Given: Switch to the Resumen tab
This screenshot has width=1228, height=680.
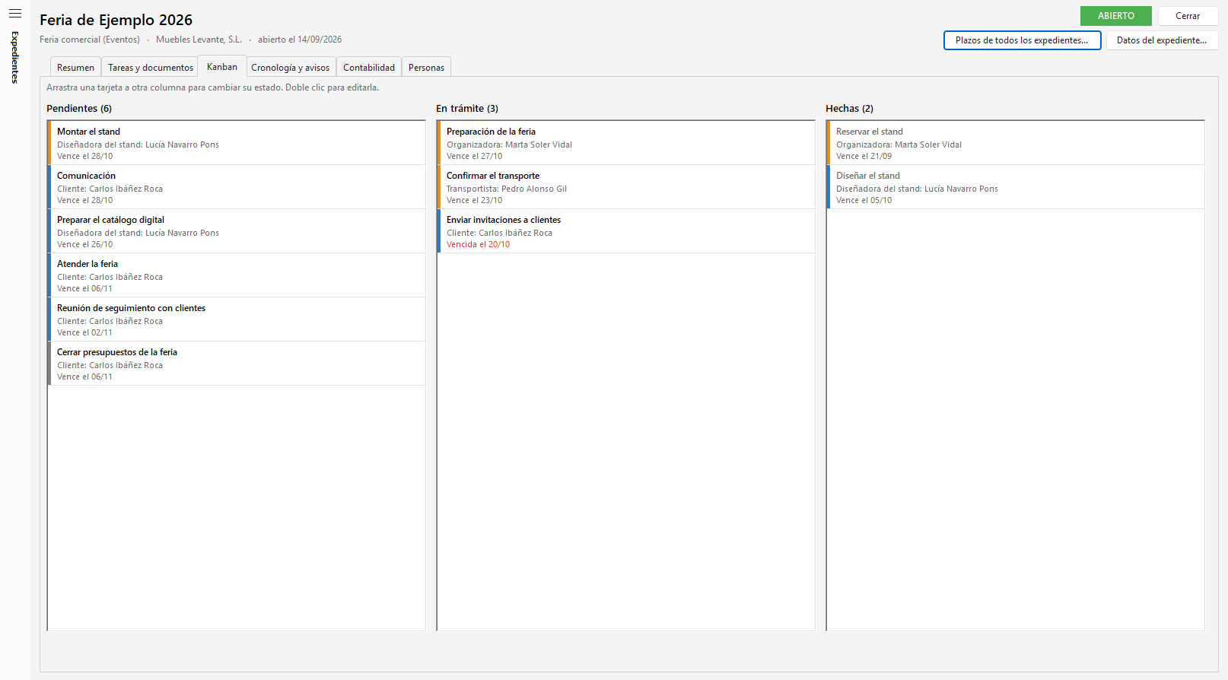Looking at the screenshot, I should 75,68.
